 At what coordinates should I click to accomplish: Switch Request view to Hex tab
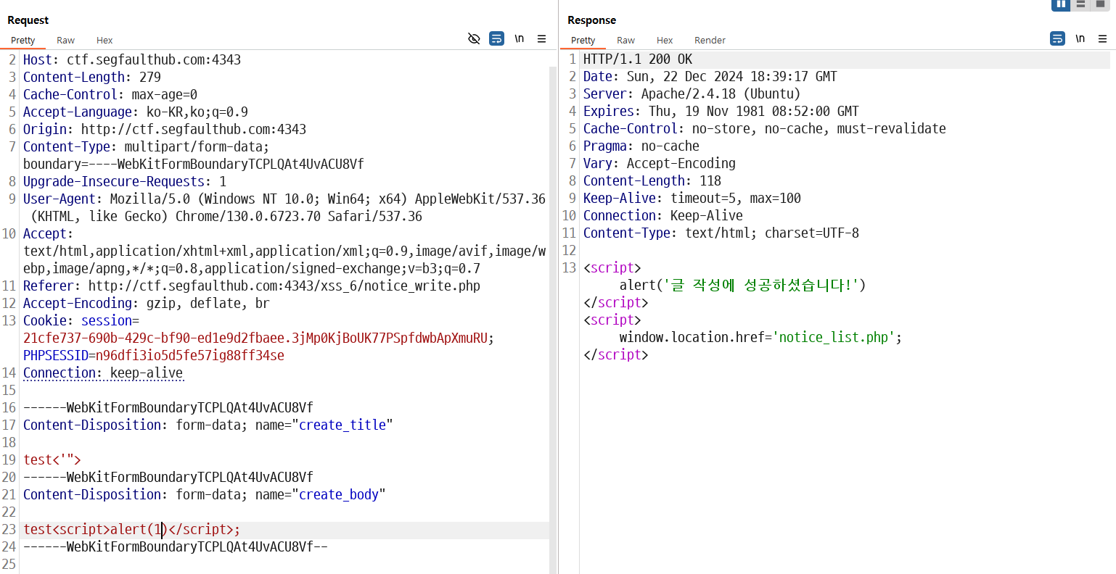pyautogui.click(x=104, y=40)
